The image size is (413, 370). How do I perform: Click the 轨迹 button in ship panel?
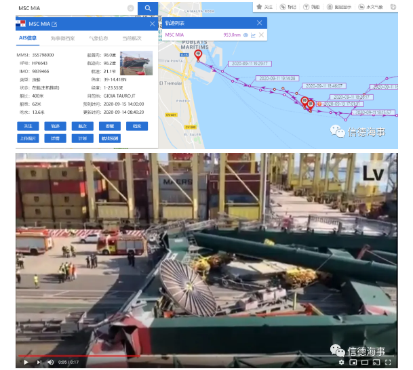[x=55, y=125]
